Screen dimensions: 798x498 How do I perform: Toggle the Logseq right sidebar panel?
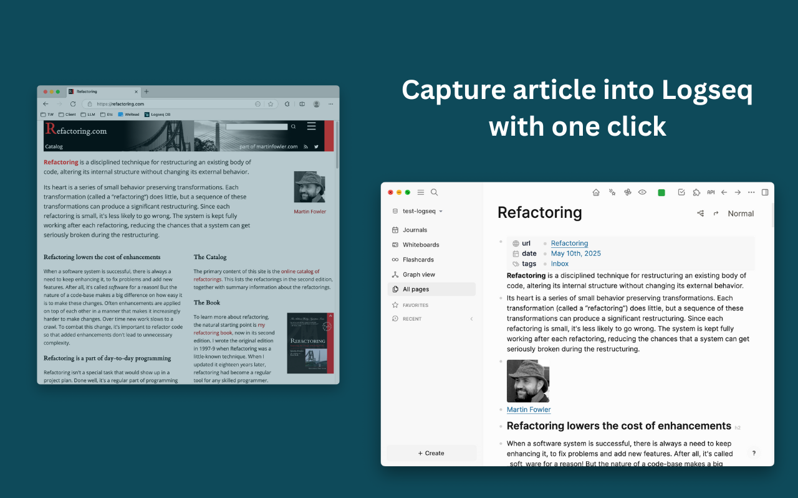click(x=765, y=192)
